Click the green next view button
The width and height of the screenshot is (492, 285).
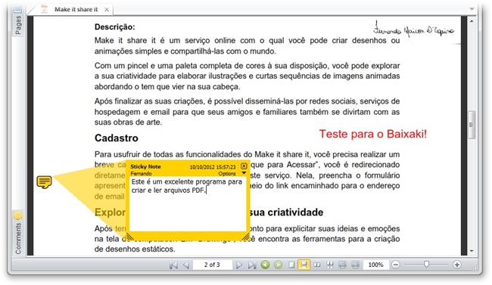click(278, 265)
